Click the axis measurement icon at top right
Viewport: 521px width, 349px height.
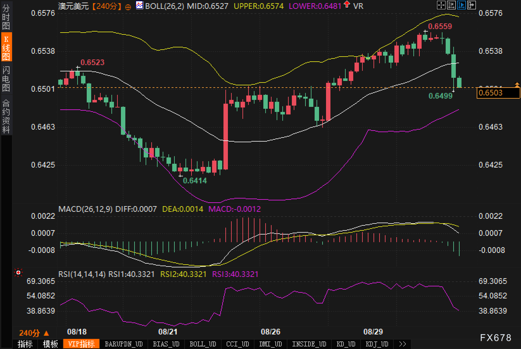(451, 5)
